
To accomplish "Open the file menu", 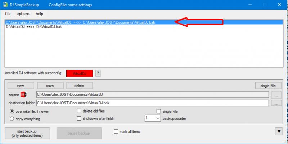I will (x=8, y=14).
